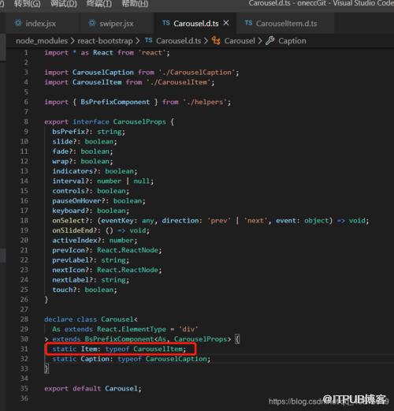Click the onSlideEnd property on line 19

click(72, 230)
